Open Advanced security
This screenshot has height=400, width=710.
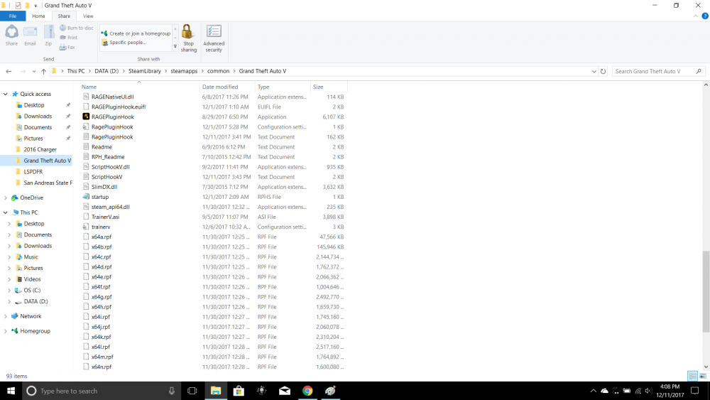point(214,38)
